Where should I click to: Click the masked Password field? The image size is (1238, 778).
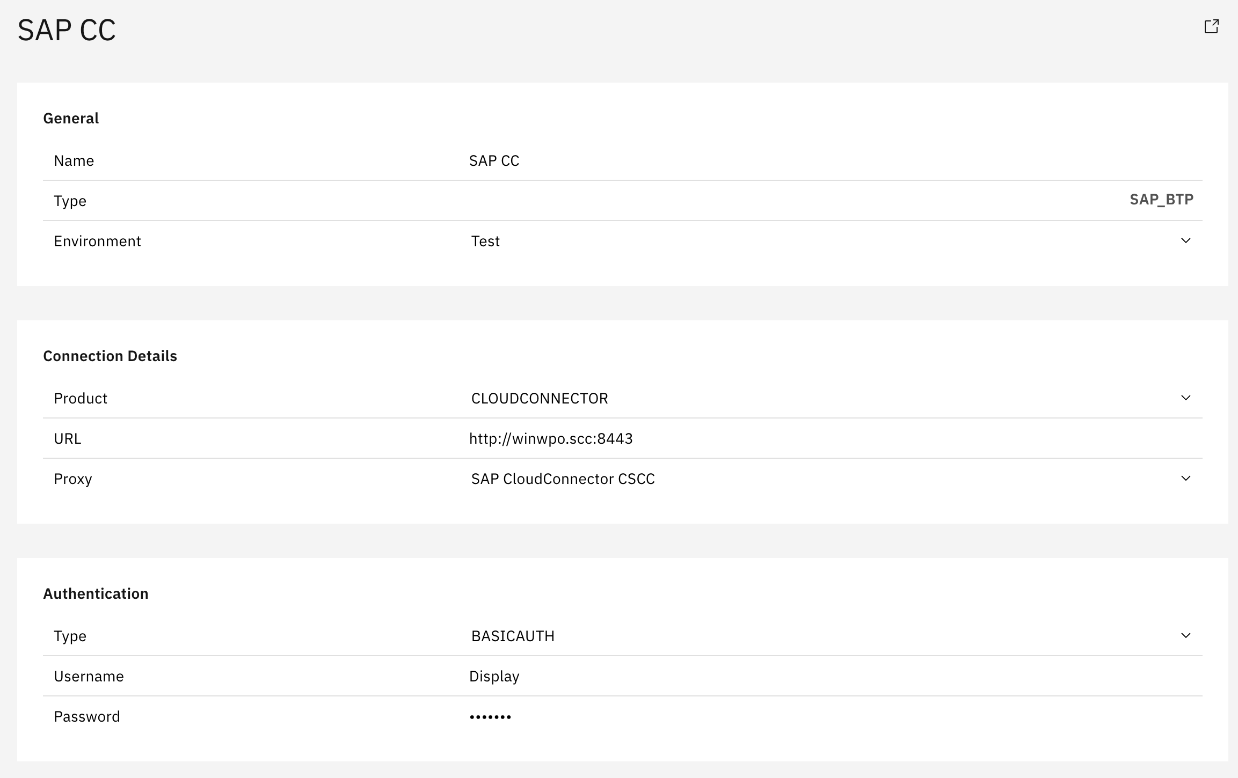[490, 717]
